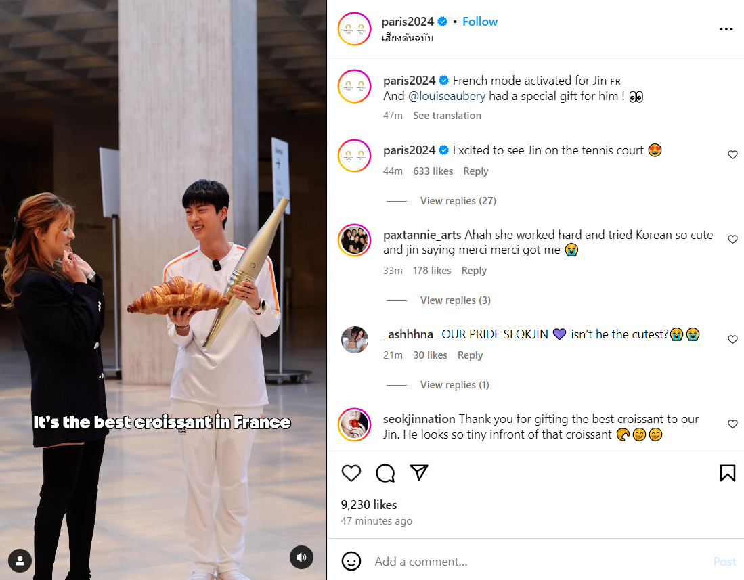Share post using paper plane icon

click(x=420, y=472)
